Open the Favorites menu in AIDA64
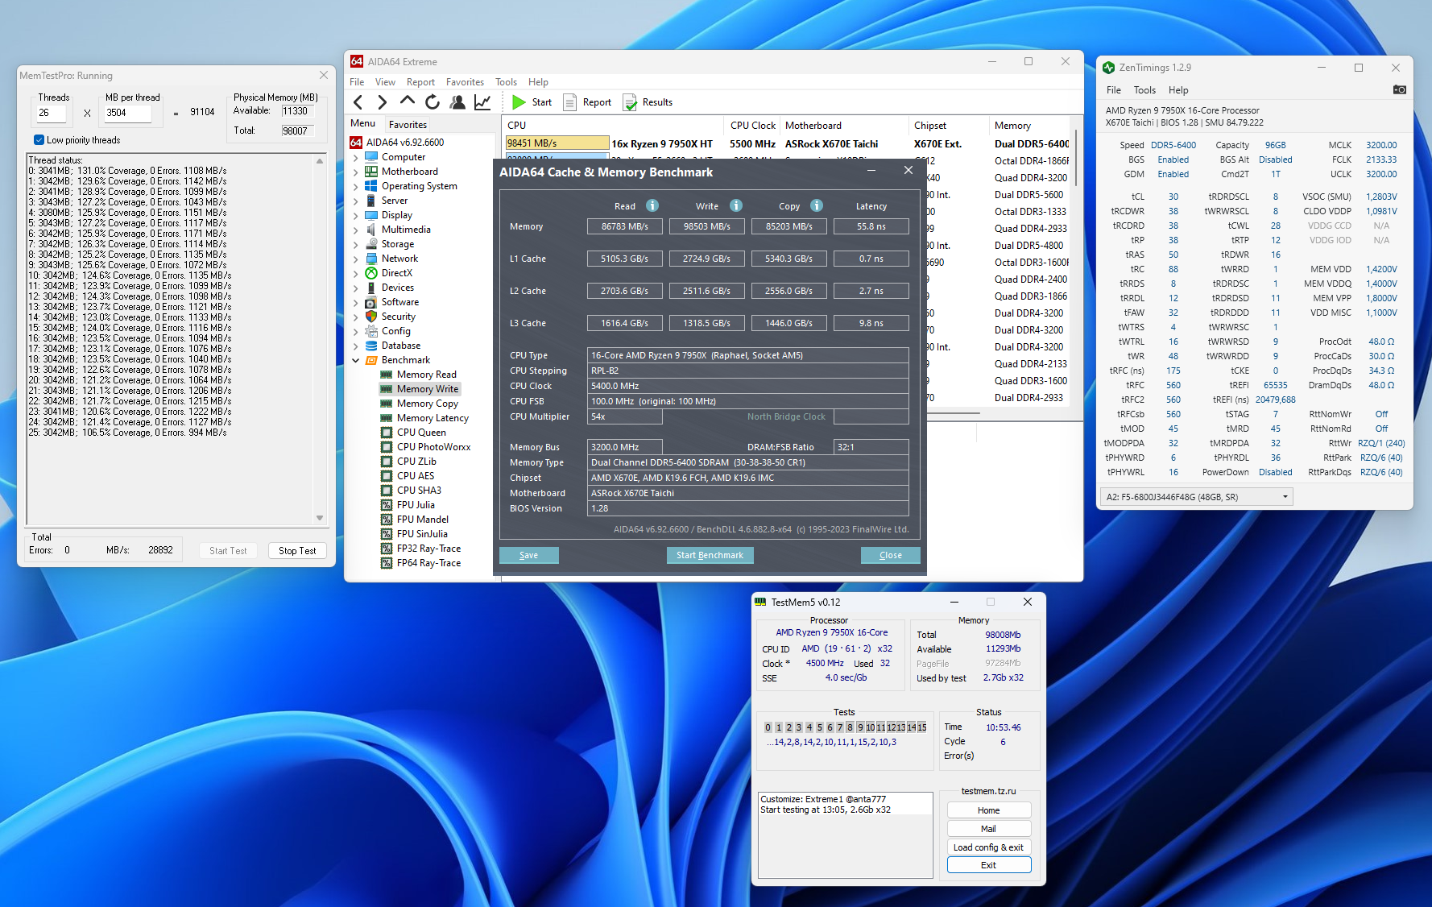This screenshot has width=1432, height=907. 465,82
